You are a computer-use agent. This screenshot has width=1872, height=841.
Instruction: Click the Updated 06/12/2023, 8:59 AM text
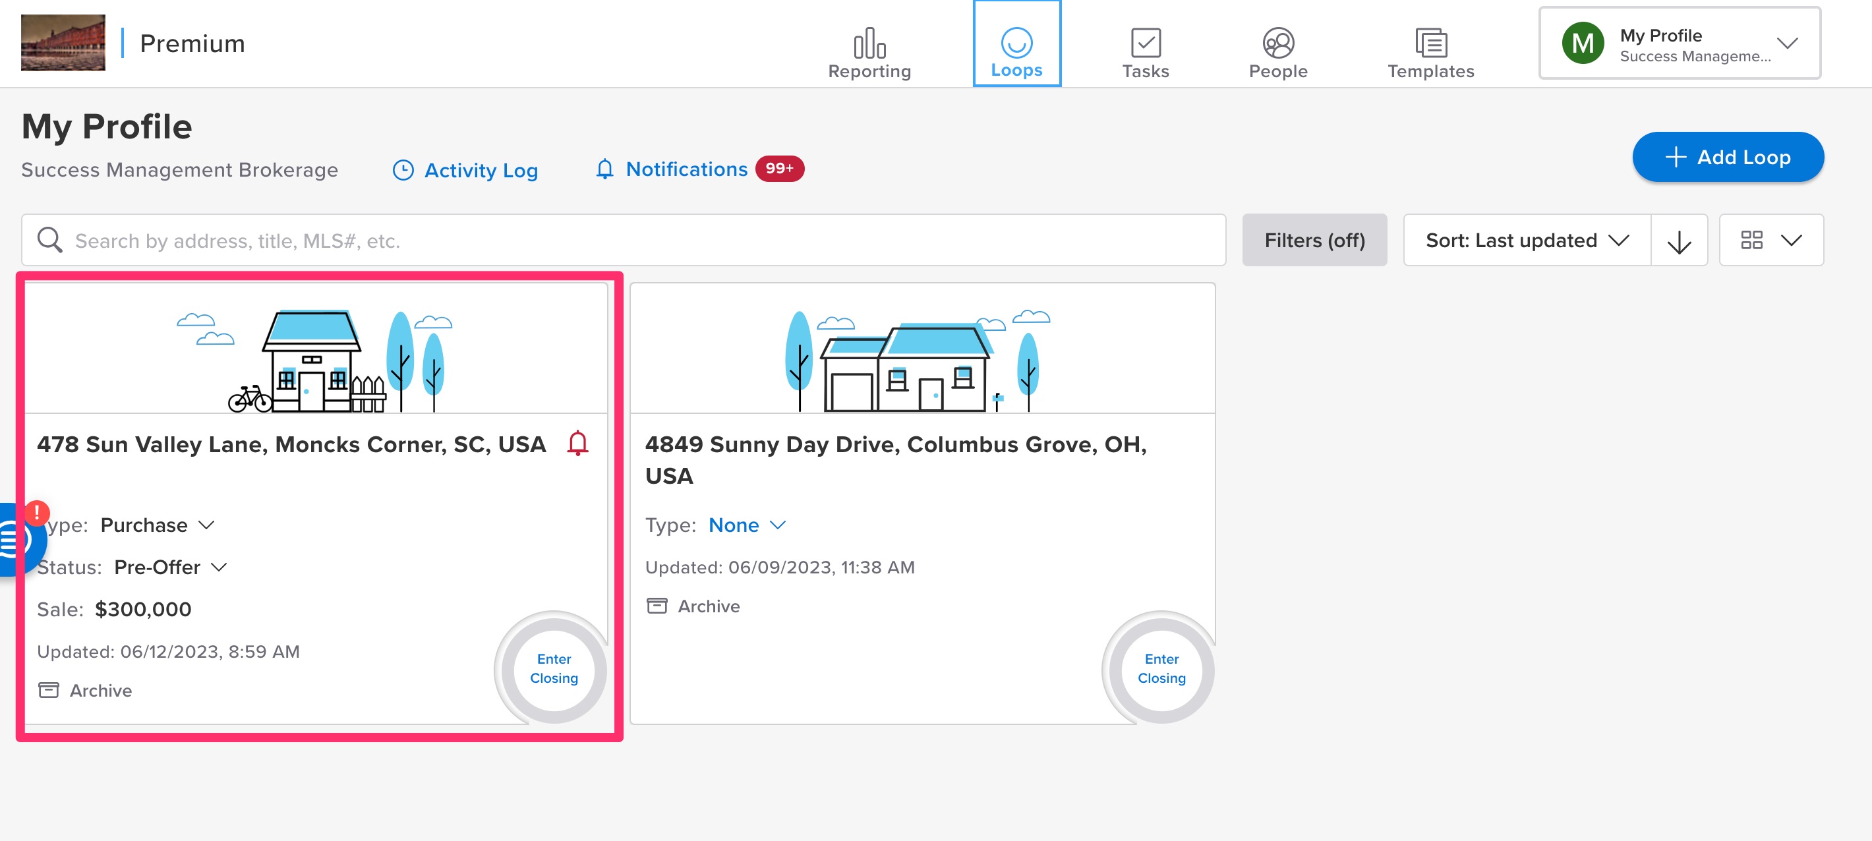pos(168,651)
